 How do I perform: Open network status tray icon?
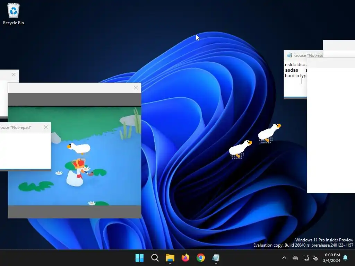pyautogui.click(x=306, y=258)
